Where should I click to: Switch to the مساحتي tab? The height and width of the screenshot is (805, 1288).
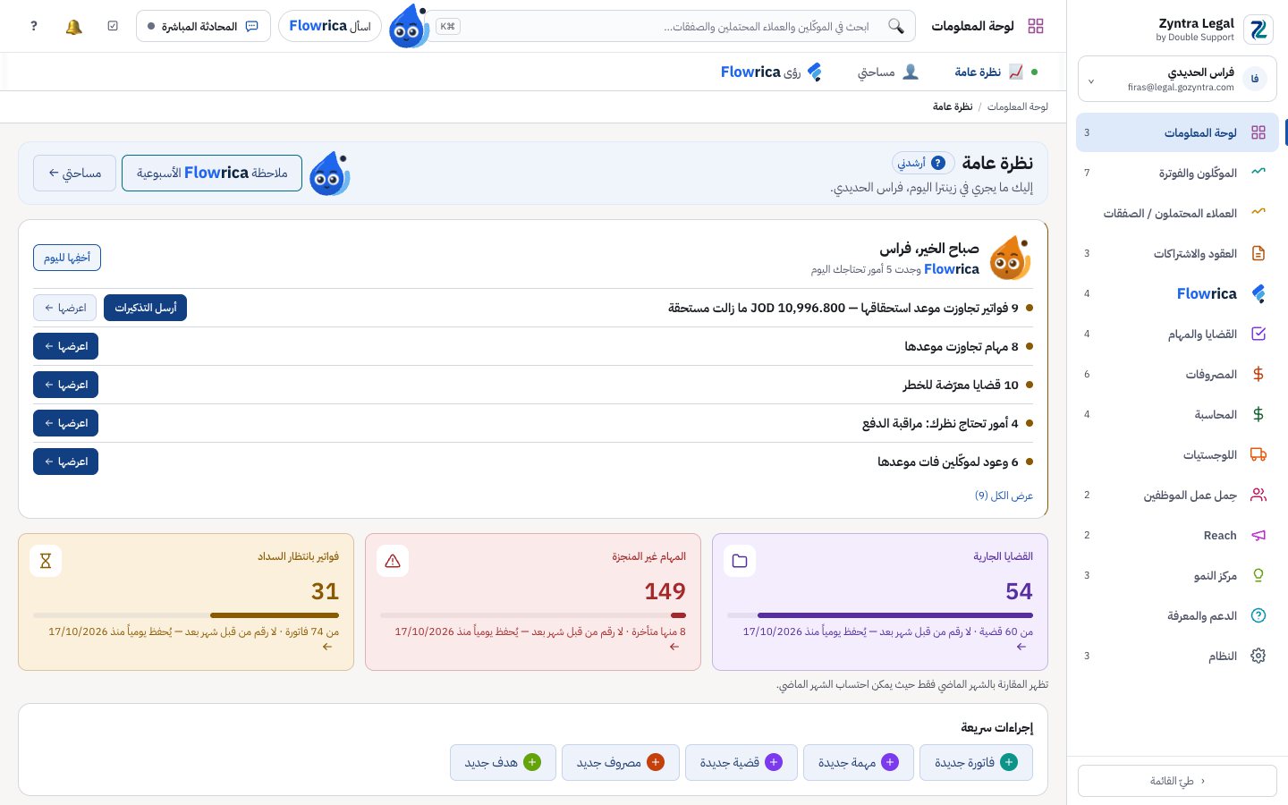pos(887,72)
